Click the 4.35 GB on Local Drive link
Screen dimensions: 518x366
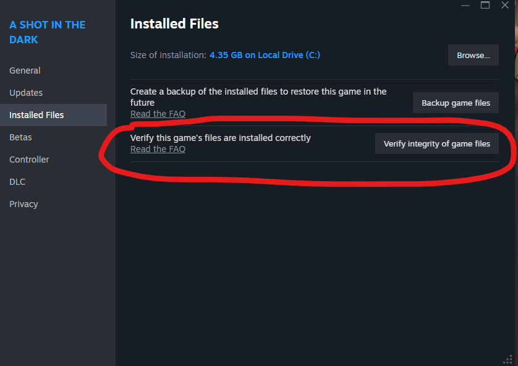click(265, 55)
